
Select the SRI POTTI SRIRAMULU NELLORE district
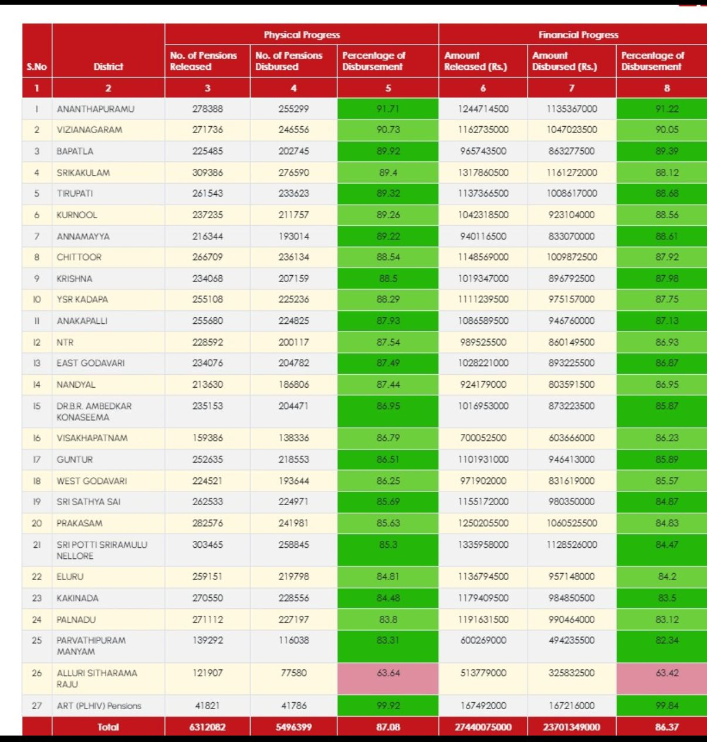pyautogui.click(x=102, y=550)
